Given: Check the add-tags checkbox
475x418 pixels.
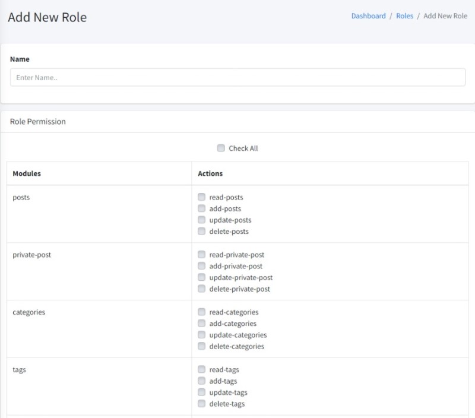Looking at the screenshot, I should [202, 381].
